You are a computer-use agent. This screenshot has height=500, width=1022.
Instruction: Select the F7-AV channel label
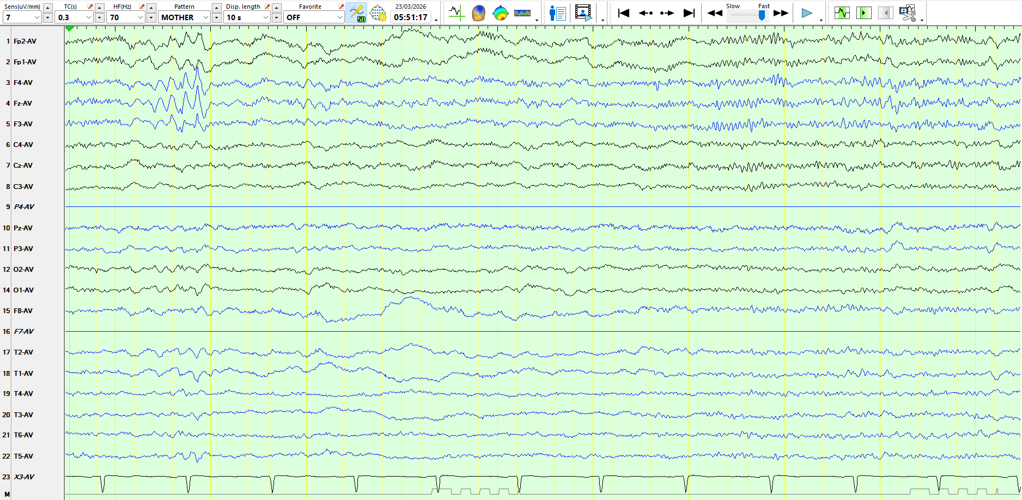click(x=24, y=331)
